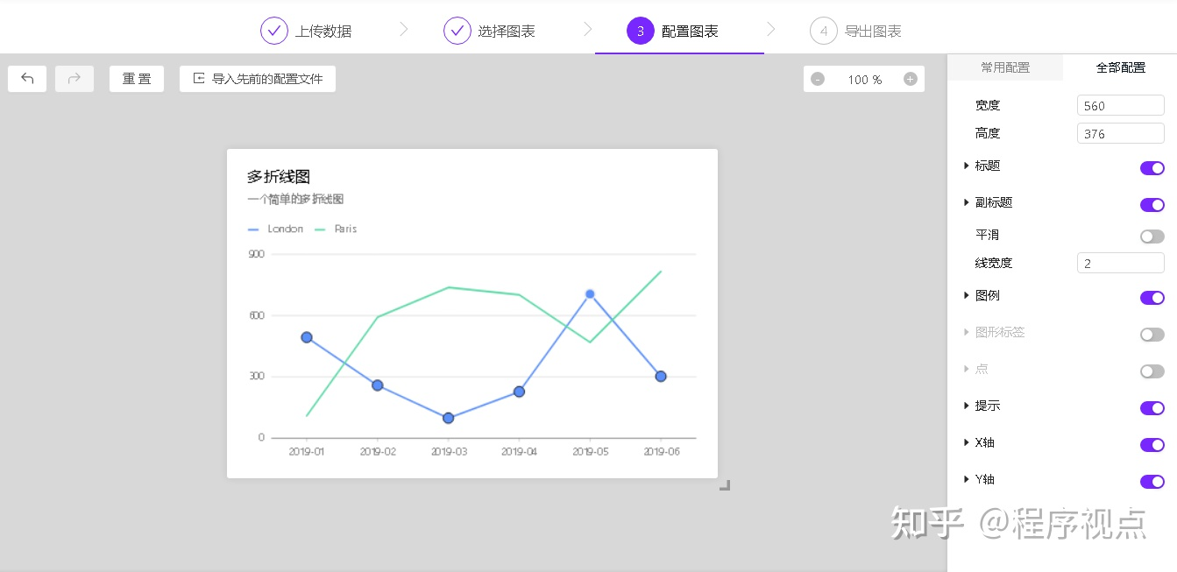
Task: Switch to the 常用配置 tab
Action: 1004,67
